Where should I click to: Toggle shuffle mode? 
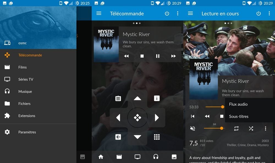pyautogui.click(x=251, y=128)
